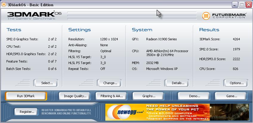Click the HDR/SM3.0 Score value 2222
This screenshot has height=123, width=253.
point(236,59)
